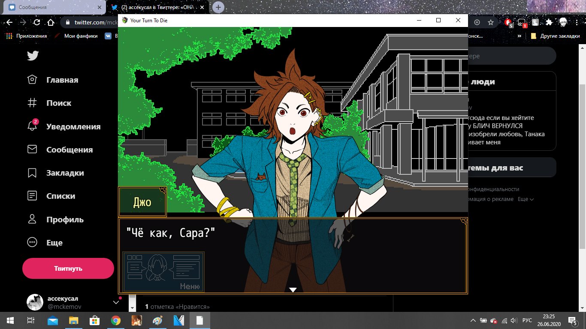
Task: Show hidden tray icons with the up chevron
Action: point(473,320)
